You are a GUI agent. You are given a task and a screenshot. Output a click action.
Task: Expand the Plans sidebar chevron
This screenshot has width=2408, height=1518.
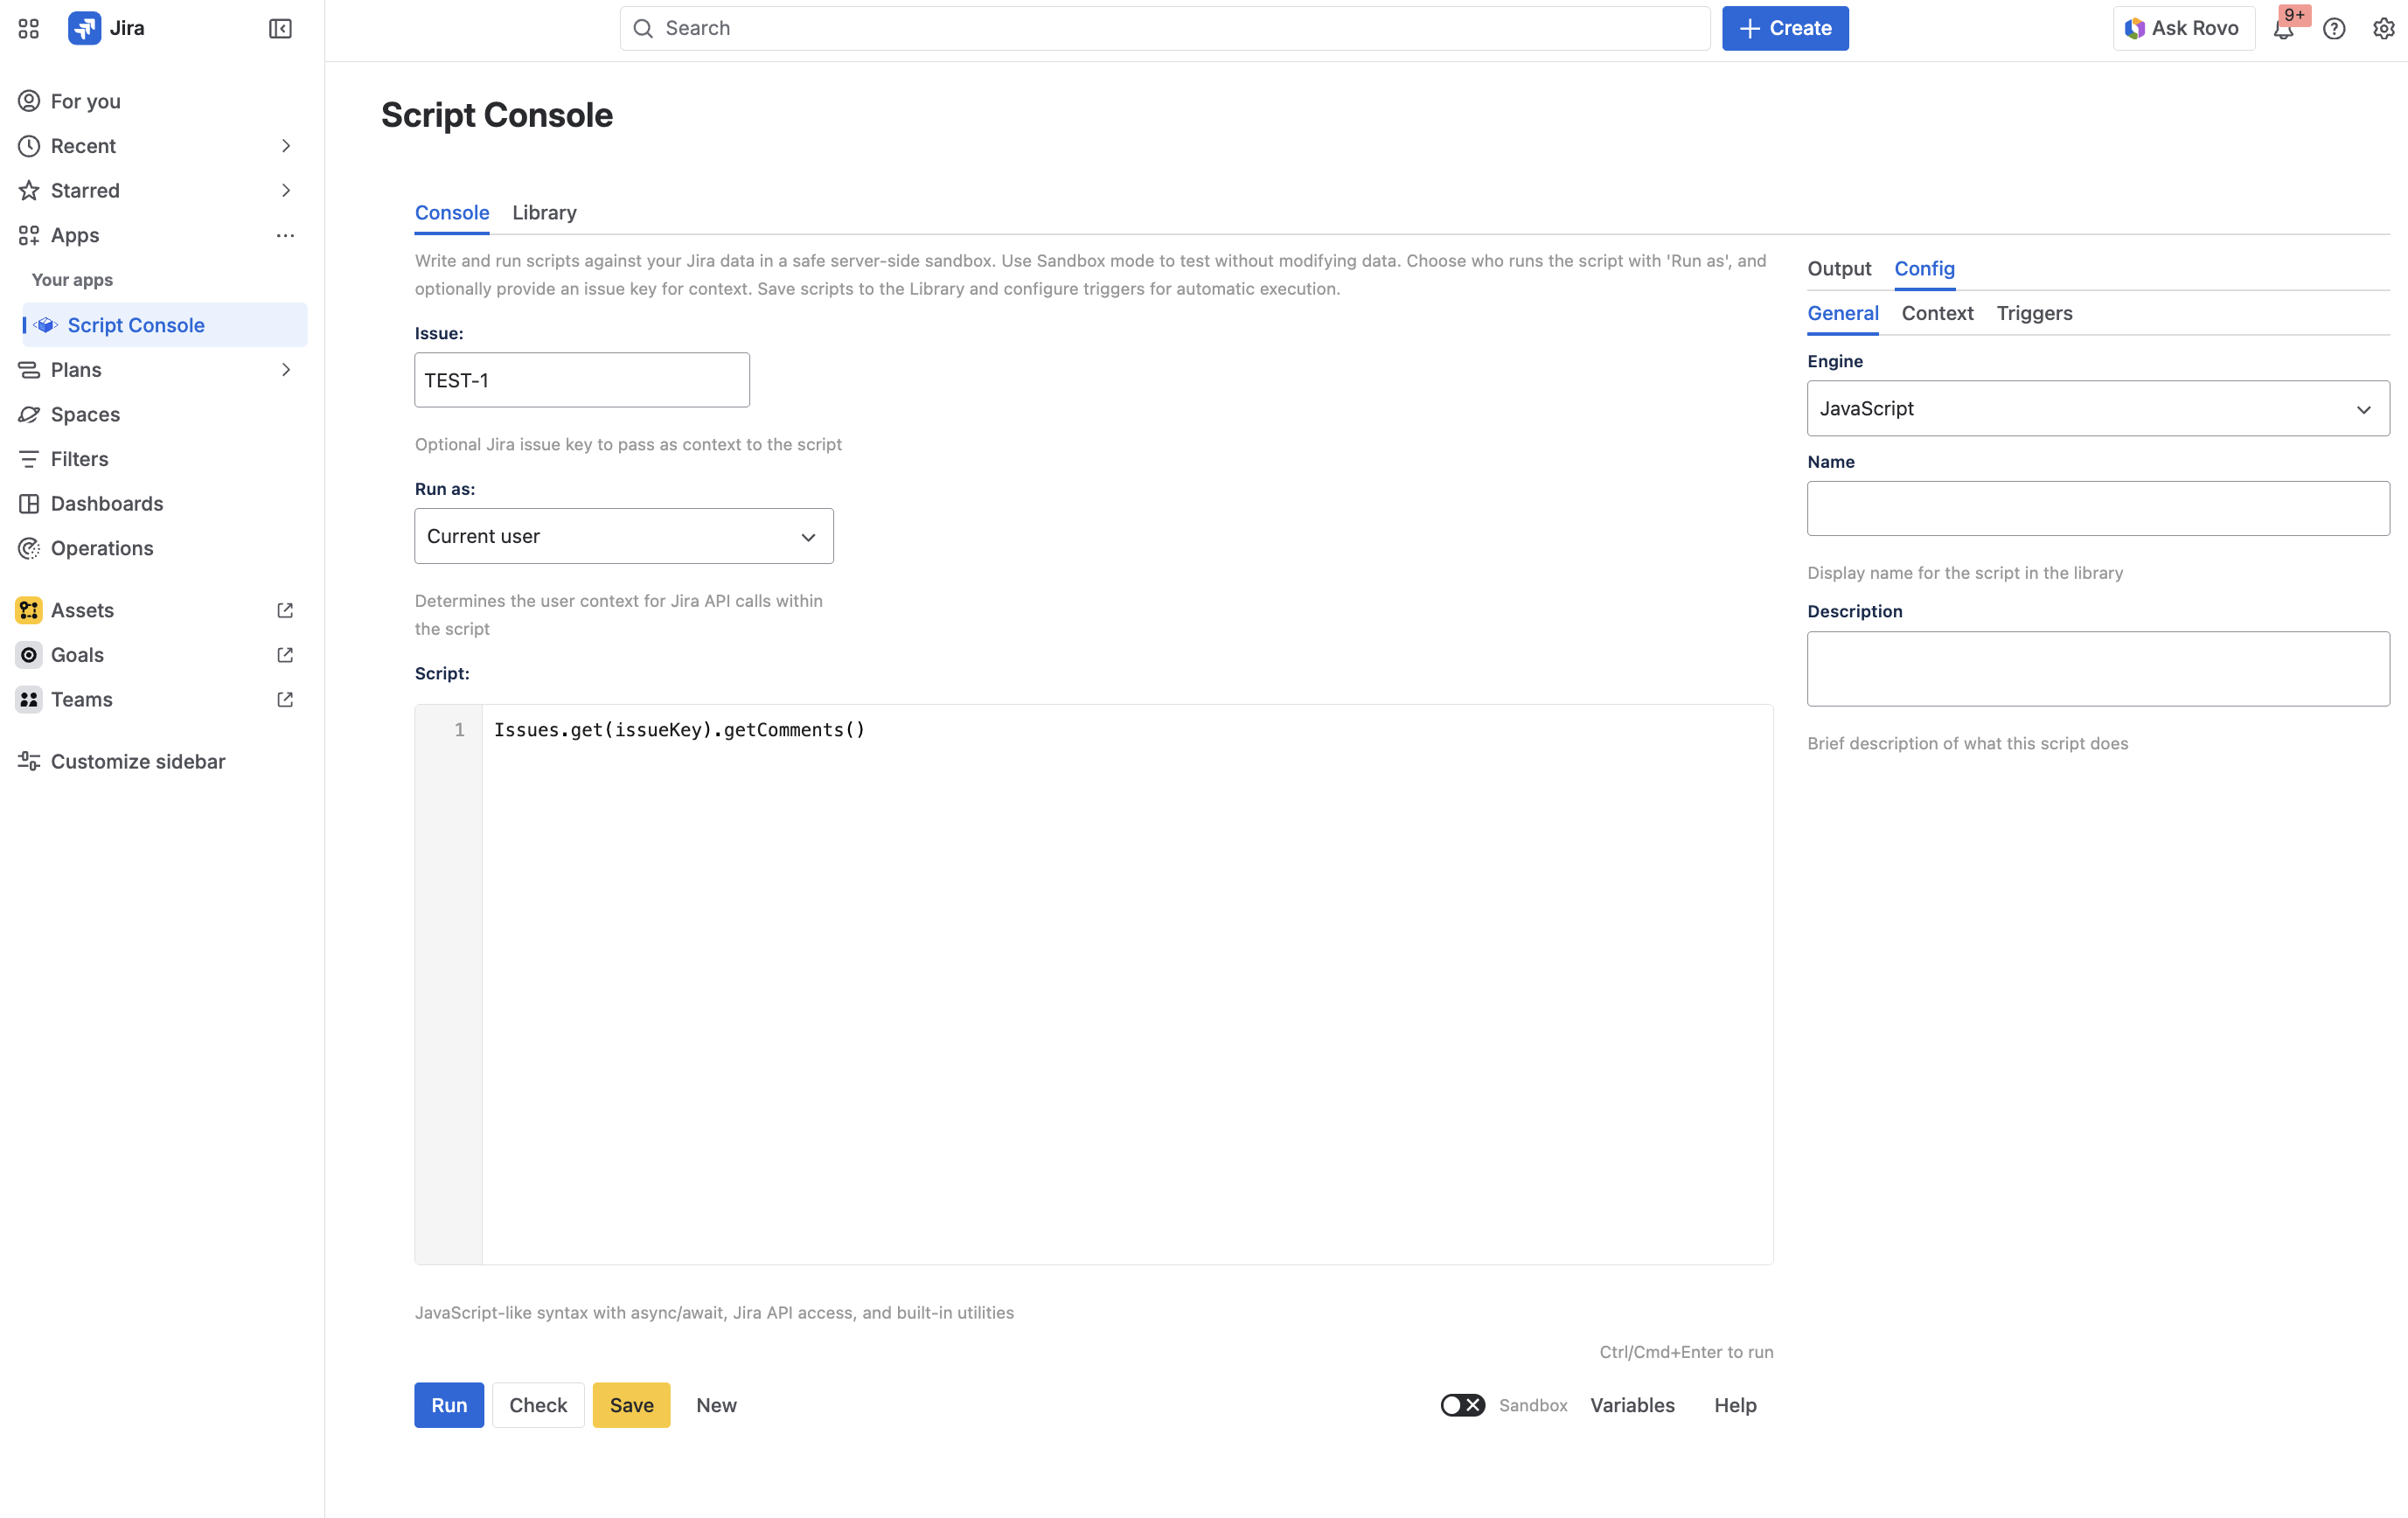[286, 370]
